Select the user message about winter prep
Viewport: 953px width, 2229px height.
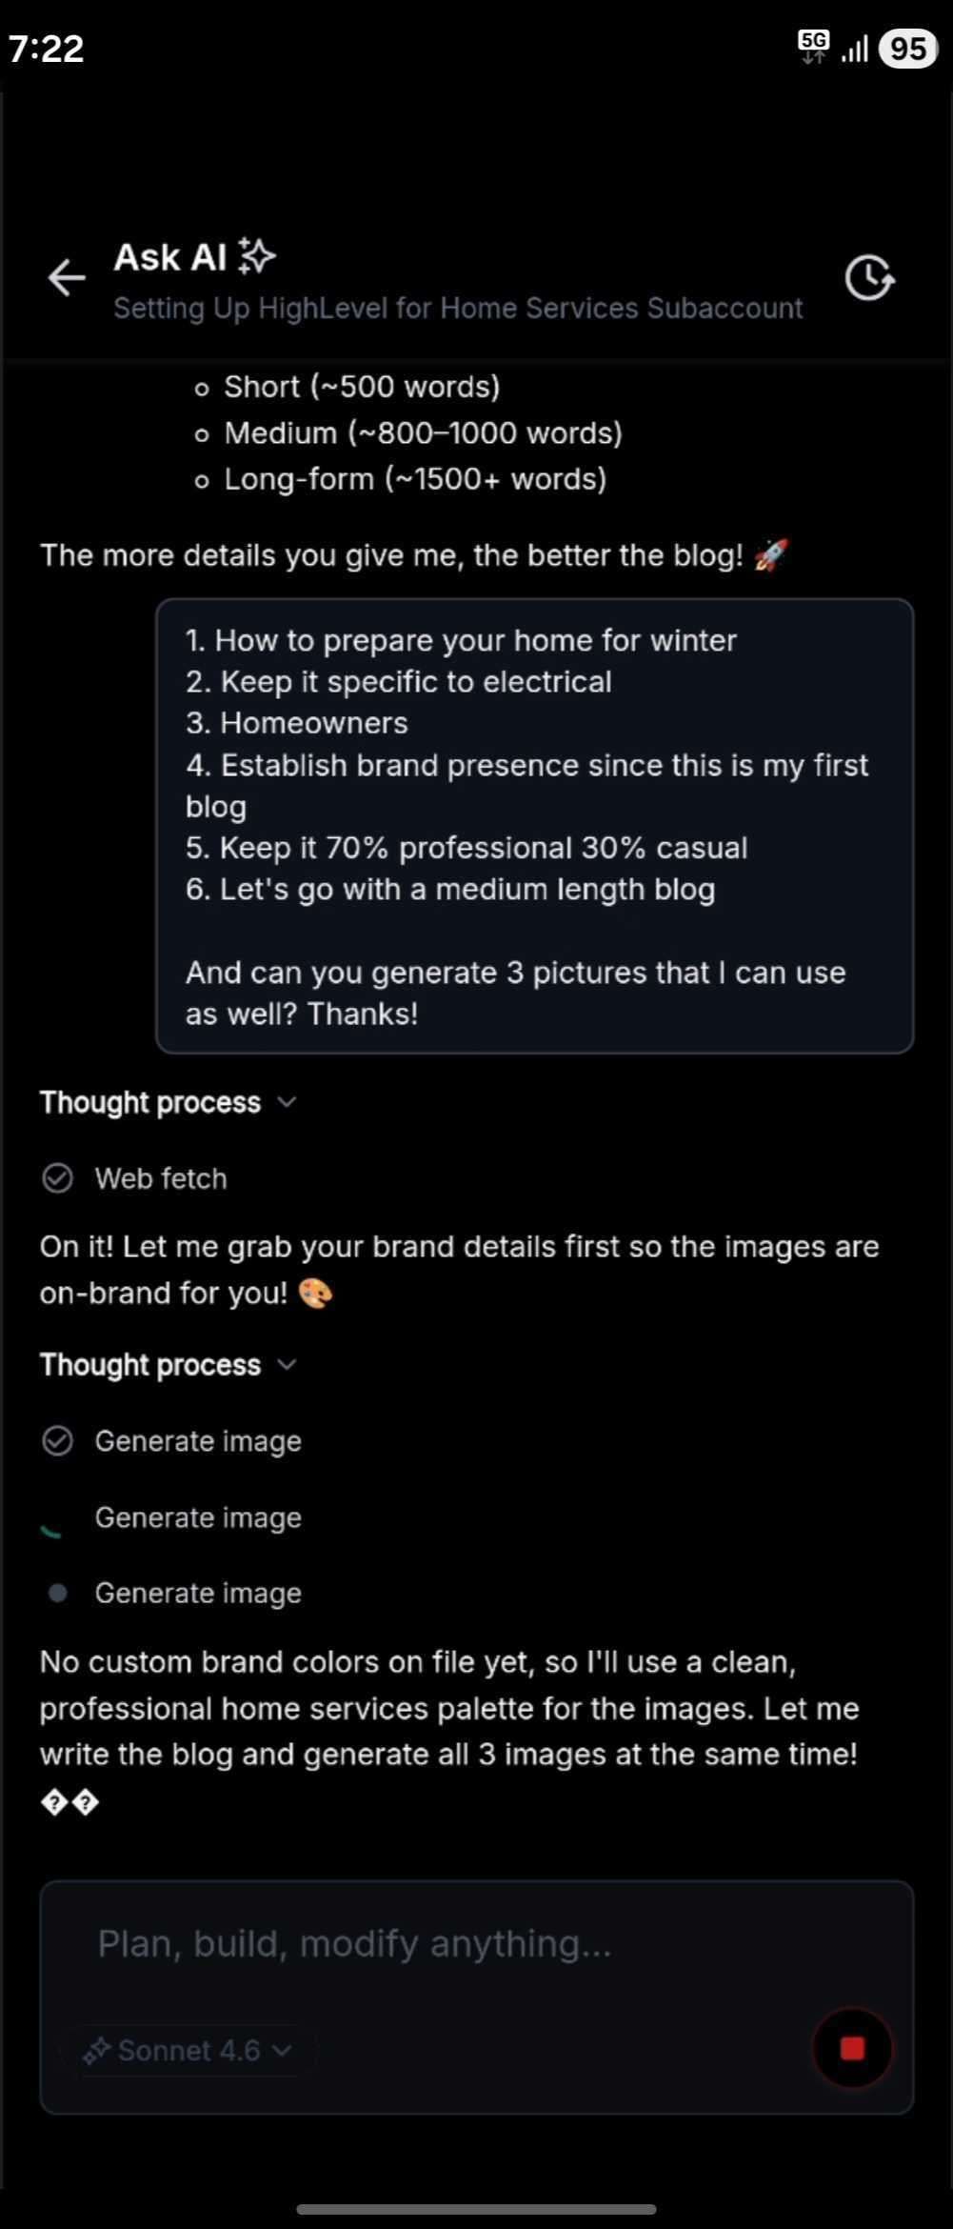[x=534, y=826]
